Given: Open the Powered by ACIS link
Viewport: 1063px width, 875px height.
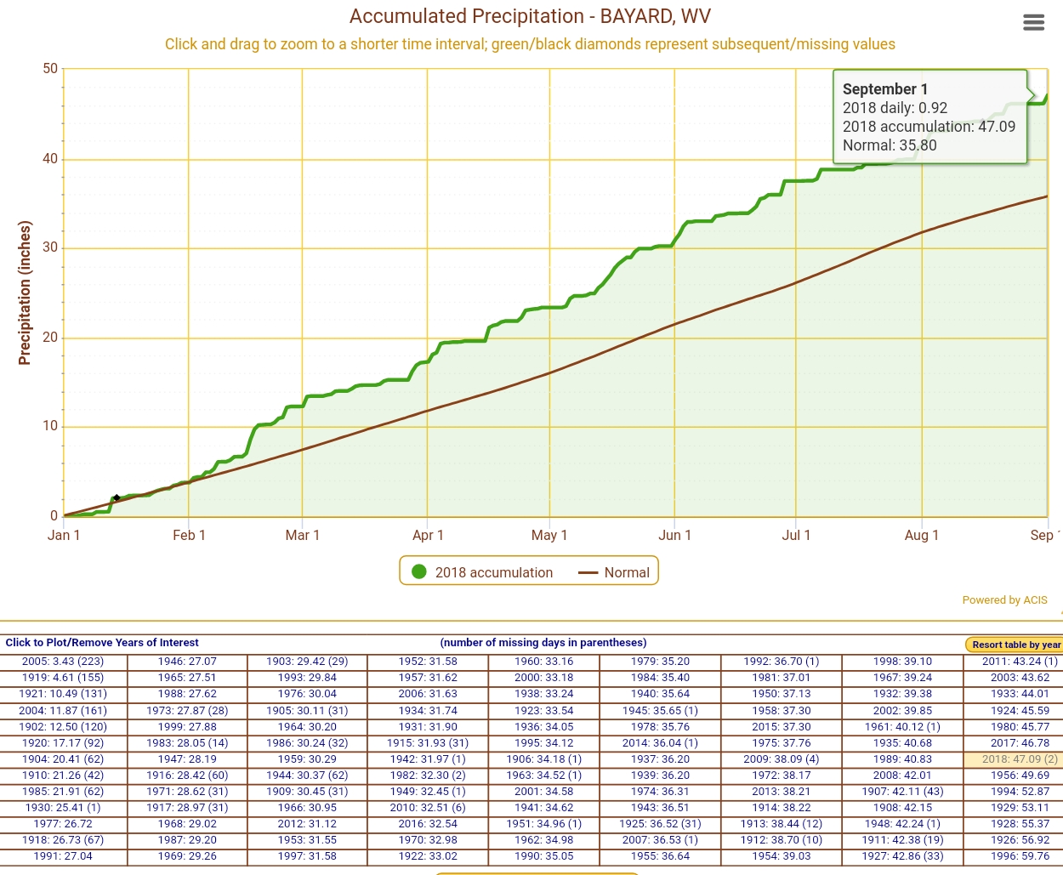Looking at the screenshot, I should (x=1004, y=600).
